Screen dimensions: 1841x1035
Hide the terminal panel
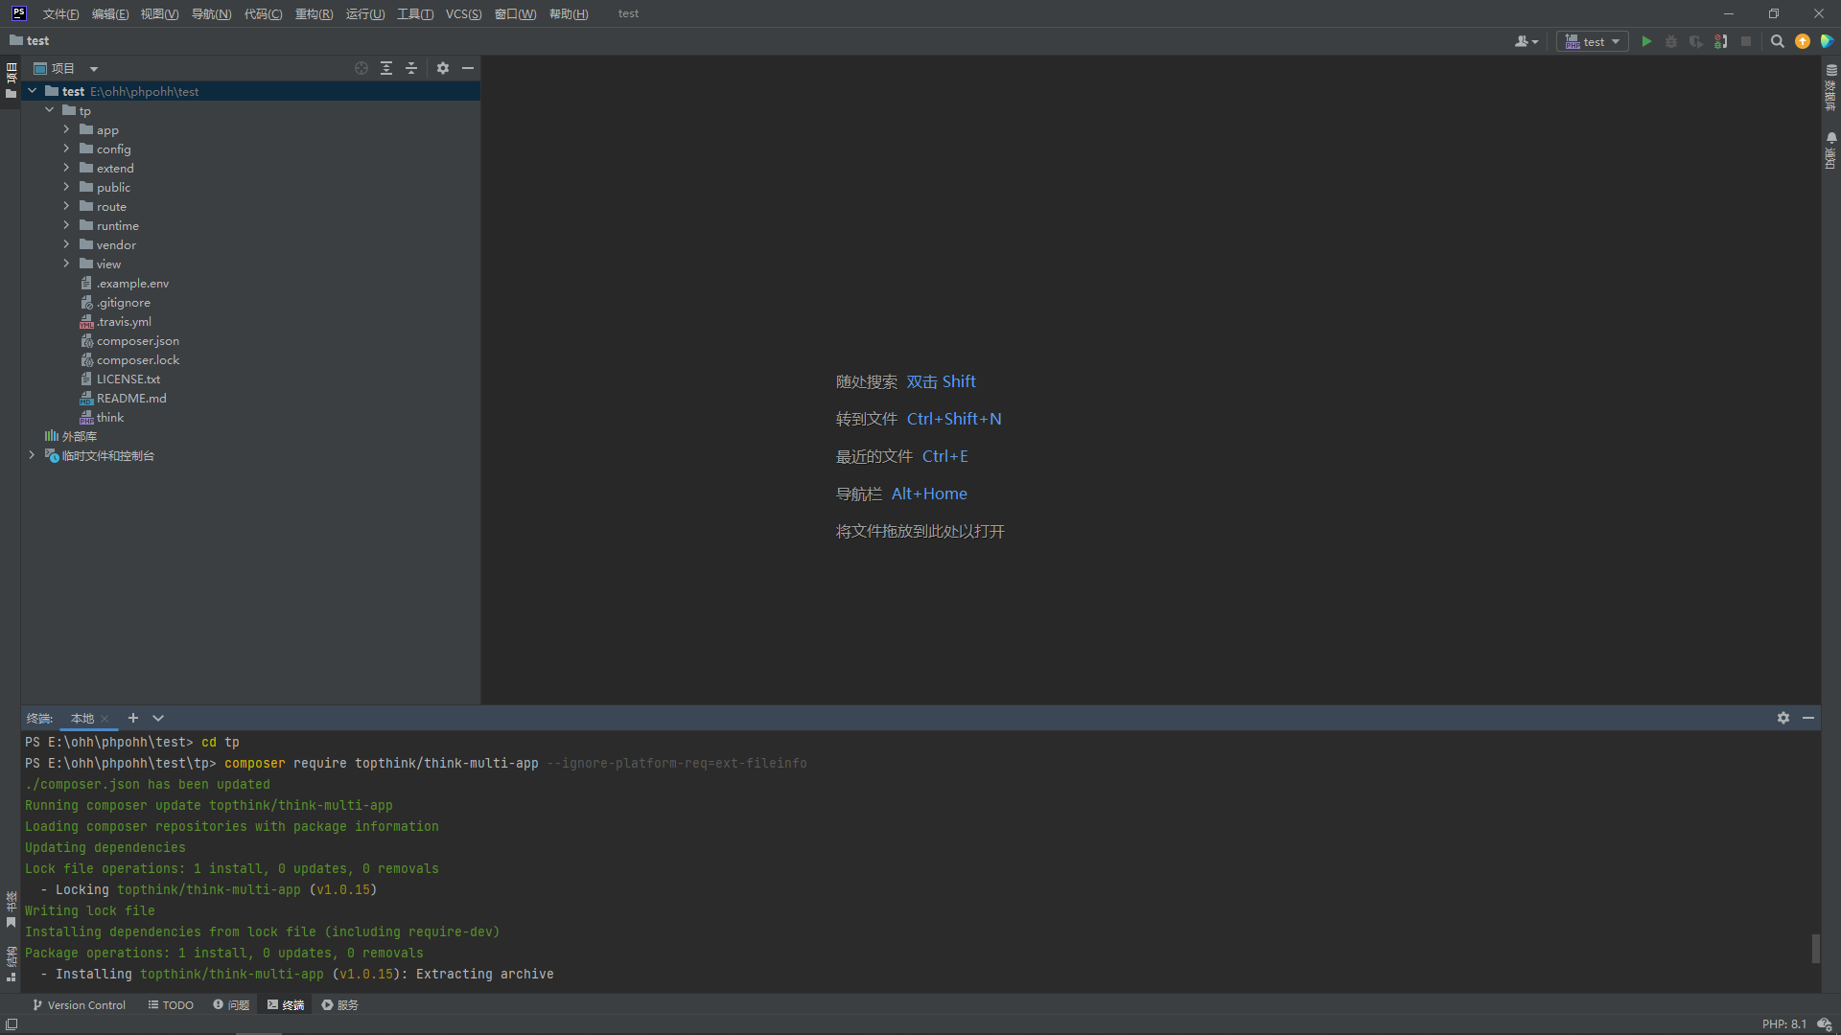coord(1808,718)
